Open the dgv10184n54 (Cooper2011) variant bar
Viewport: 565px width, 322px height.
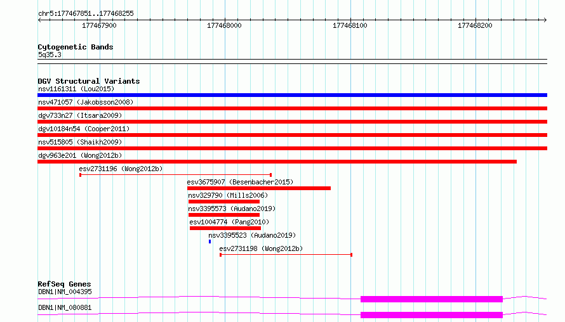pyautogui.click(x=292, y=135)
